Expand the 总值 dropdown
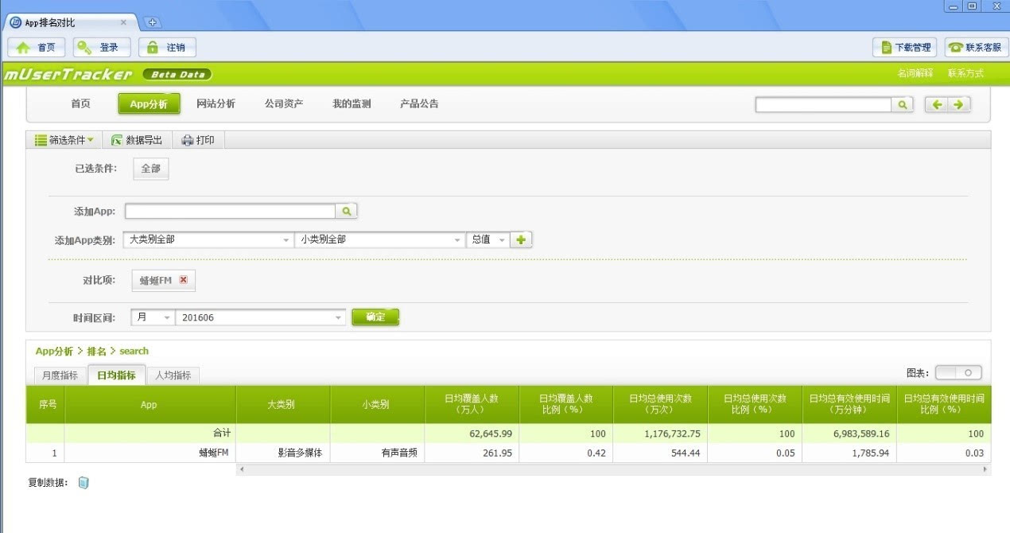Screen dimensions: 1010x533 pyautogui.click(x=501, y=239)
